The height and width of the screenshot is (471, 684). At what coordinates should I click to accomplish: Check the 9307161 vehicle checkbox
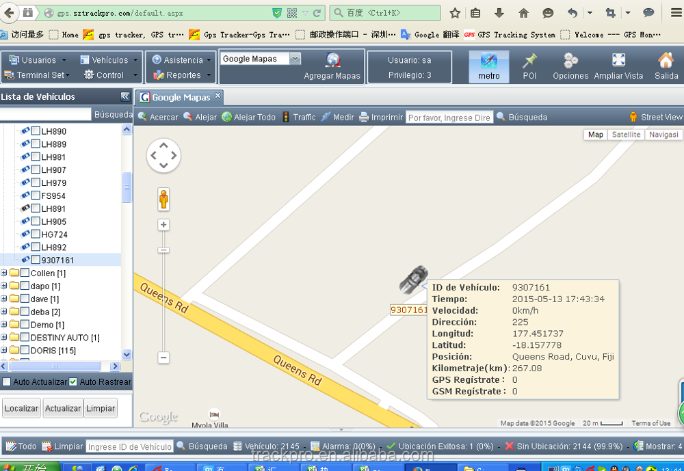(36, 260)
